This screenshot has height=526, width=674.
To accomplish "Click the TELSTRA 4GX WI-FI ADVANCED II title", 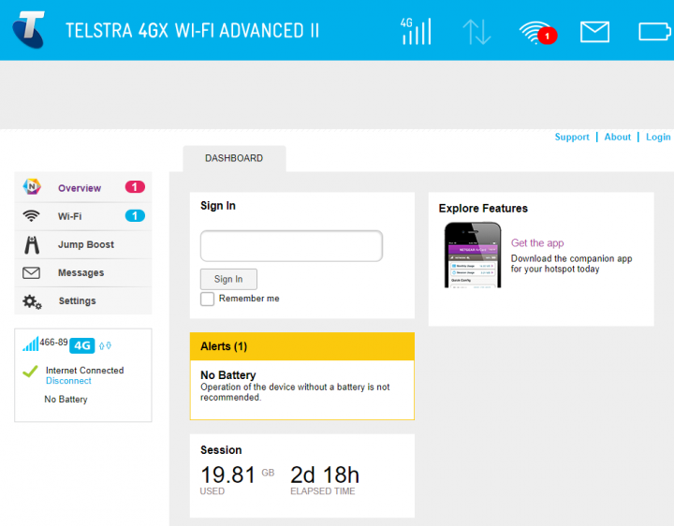I will 192,31.
